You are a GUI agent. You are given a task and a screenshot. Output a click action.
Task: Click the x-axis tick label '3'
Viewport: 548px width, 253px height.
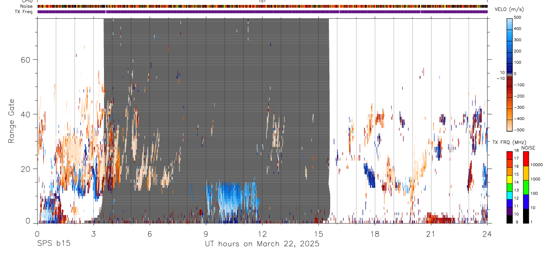click(93, 234)
